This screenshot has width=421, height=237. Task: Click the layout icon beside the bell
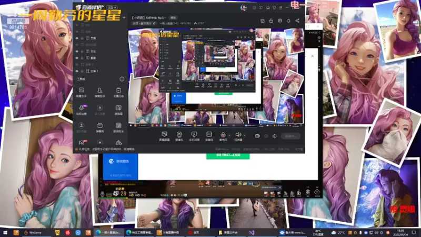point(280,21)
